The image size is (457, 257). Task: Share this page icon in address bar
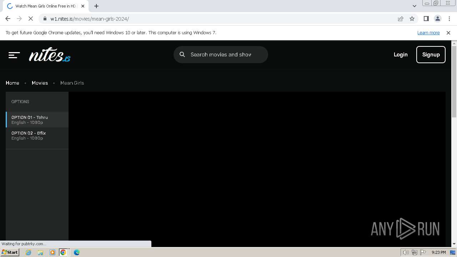pos(401,19)
